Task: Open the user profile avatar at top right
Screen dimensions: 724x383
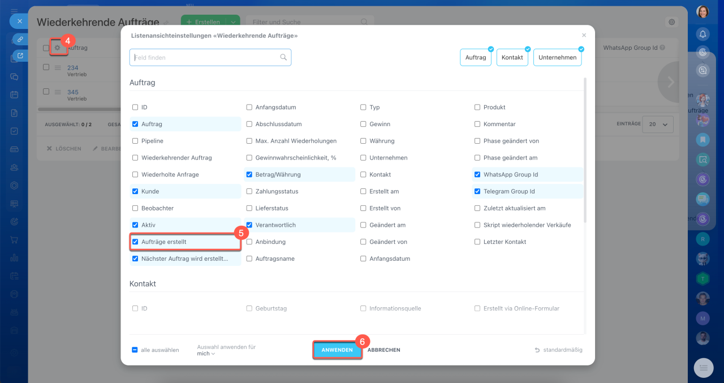Action: (703, 12)
